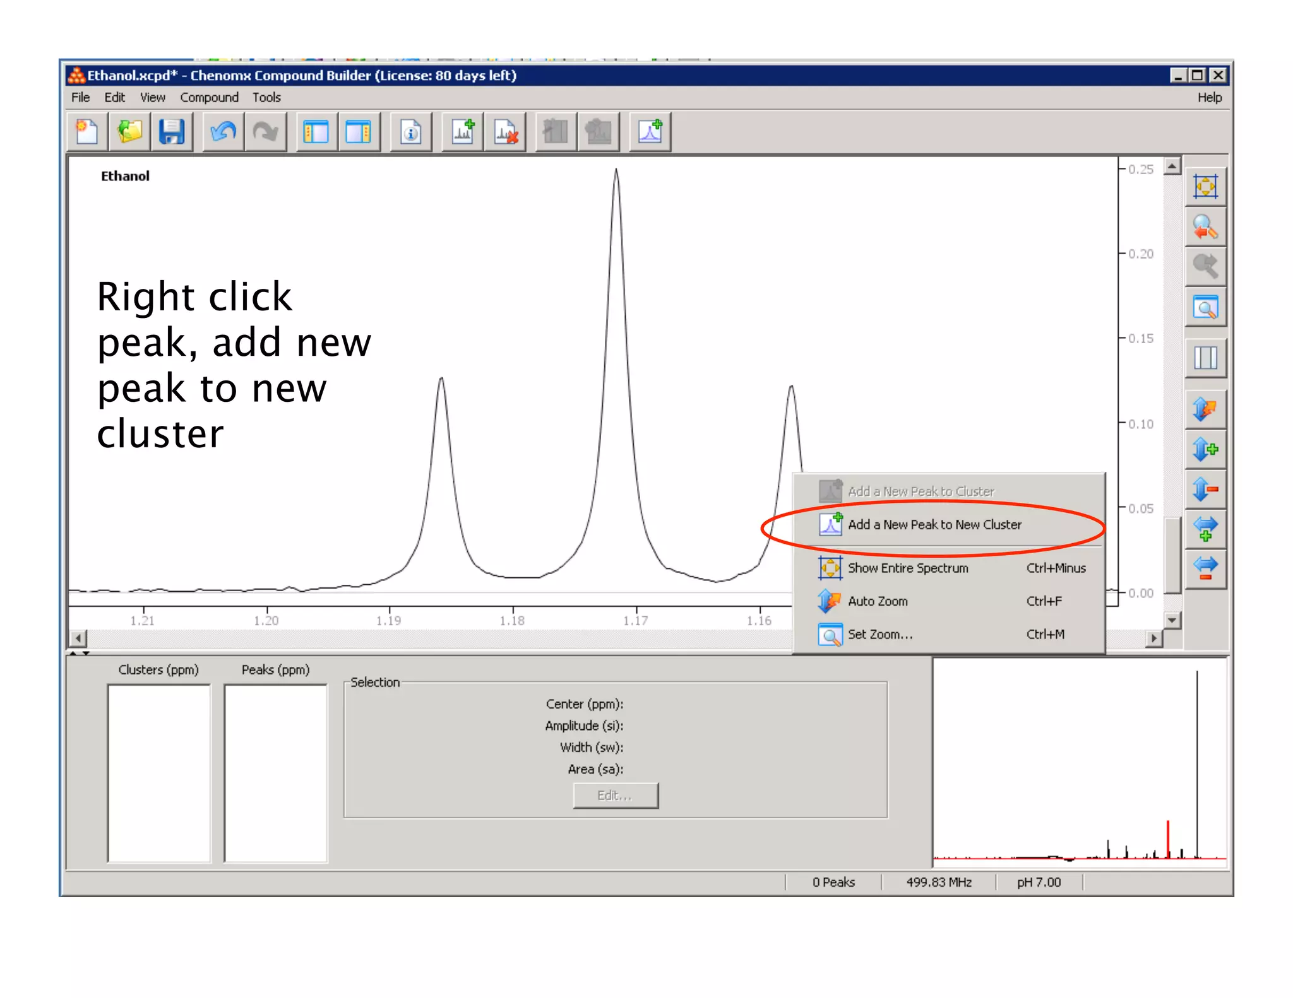
Task: Click the first grayed-out cluster toolbar icon
Action: point(556,132)
